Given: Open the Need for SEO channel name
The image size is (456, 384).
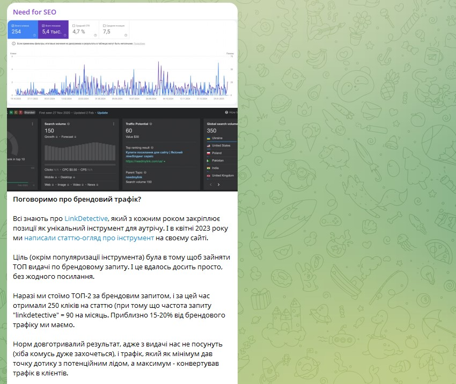Looking at the screenshot, I should 34,12.
